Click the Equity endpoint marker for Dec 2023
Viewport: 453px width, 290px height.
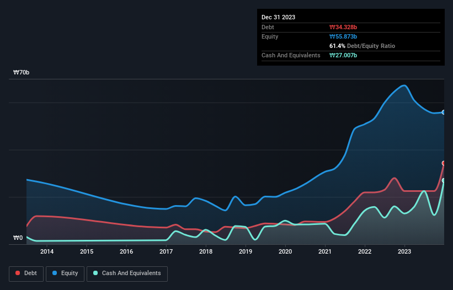tap(444, 112)
